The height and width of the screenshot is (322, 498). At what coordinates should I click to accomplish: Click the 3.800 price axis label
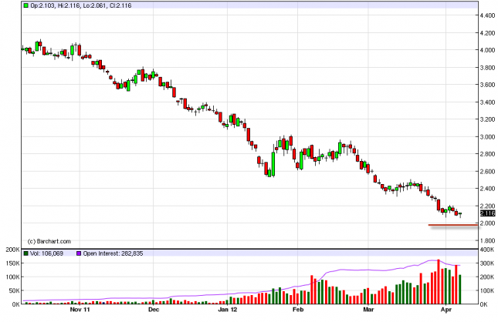[487, 68]
